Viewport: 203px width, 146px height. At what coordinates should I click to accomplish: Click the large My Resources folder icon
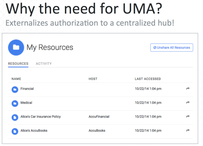coord(16,47)
